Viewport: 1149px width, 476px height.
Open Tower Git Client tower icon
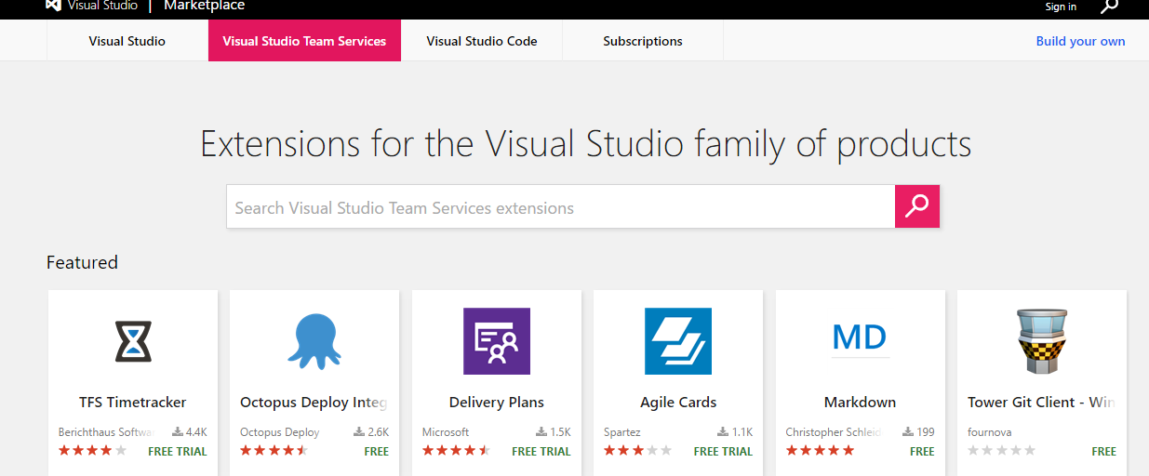pos(1042,341)
